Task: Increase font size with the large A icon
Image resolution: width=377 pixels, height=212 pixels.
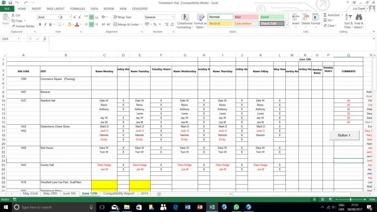Action: (74, 17)
